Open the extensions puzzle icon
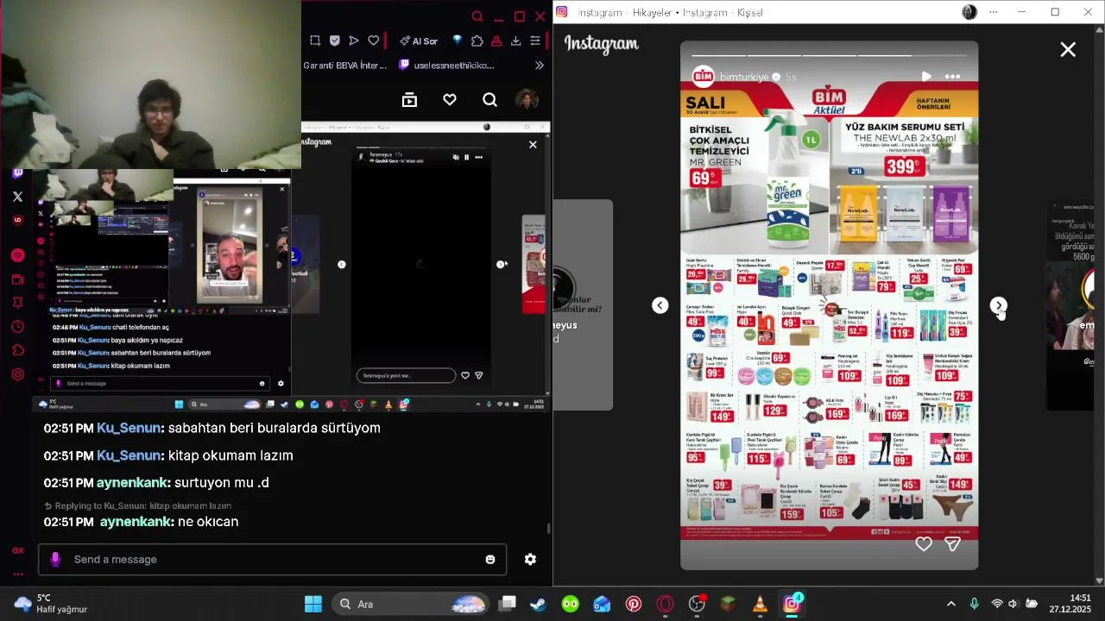Screen dimensions: 1105x621 477,41
